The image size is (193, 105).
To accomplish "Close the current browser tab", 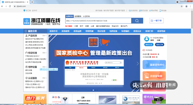I will (x=28, y=2).
